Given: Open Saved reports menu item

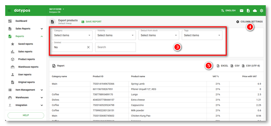Looking at the screenshot, I should pyautogui.click(x=26, y=44).
